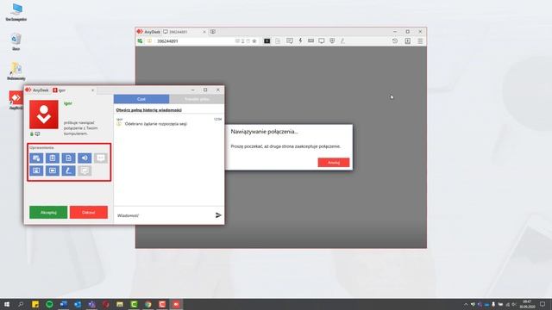Open Recycle Bin desktop icon
The image size is (552, 310).
click(x=16, y=42)
